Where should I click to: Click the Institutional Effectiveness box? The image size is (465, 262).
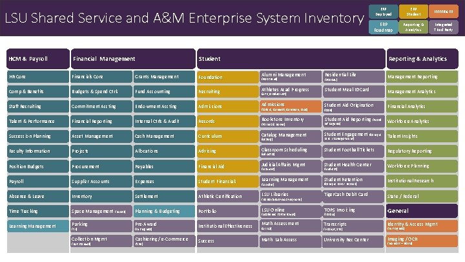point(228,226)
